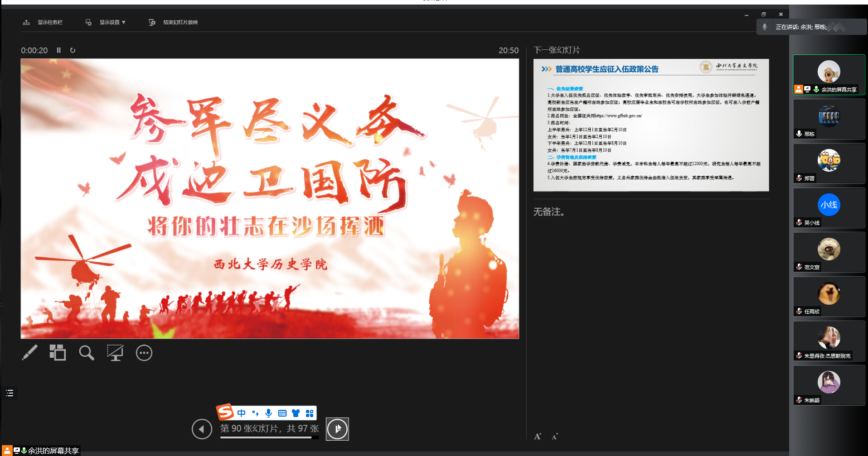Toggle Sogou input Chinese/English mode

pyautogui.click(x=242, y=413)
